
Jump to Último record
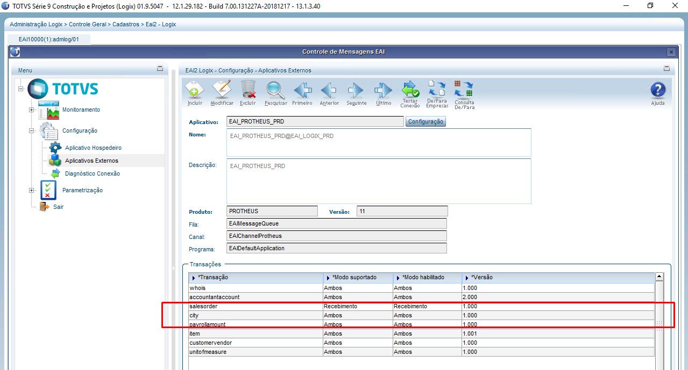(384, 93)
